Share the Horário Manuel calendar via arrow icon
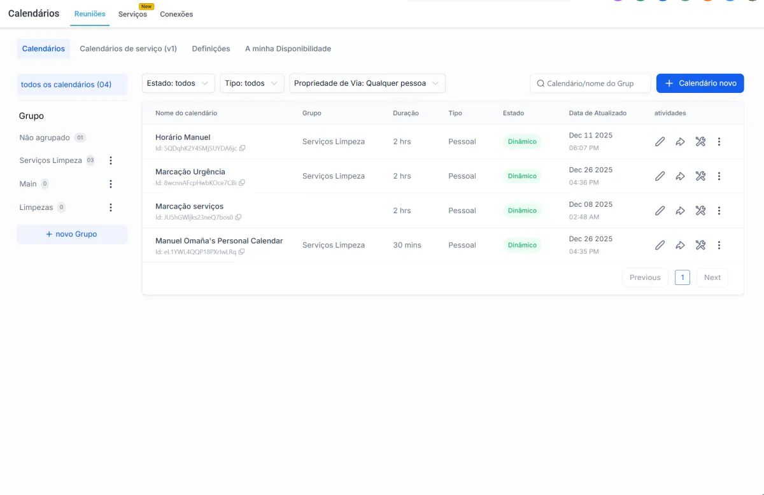The width and height of the screenshot is (764, 495). pyautogui.click(x=680, y=142)
